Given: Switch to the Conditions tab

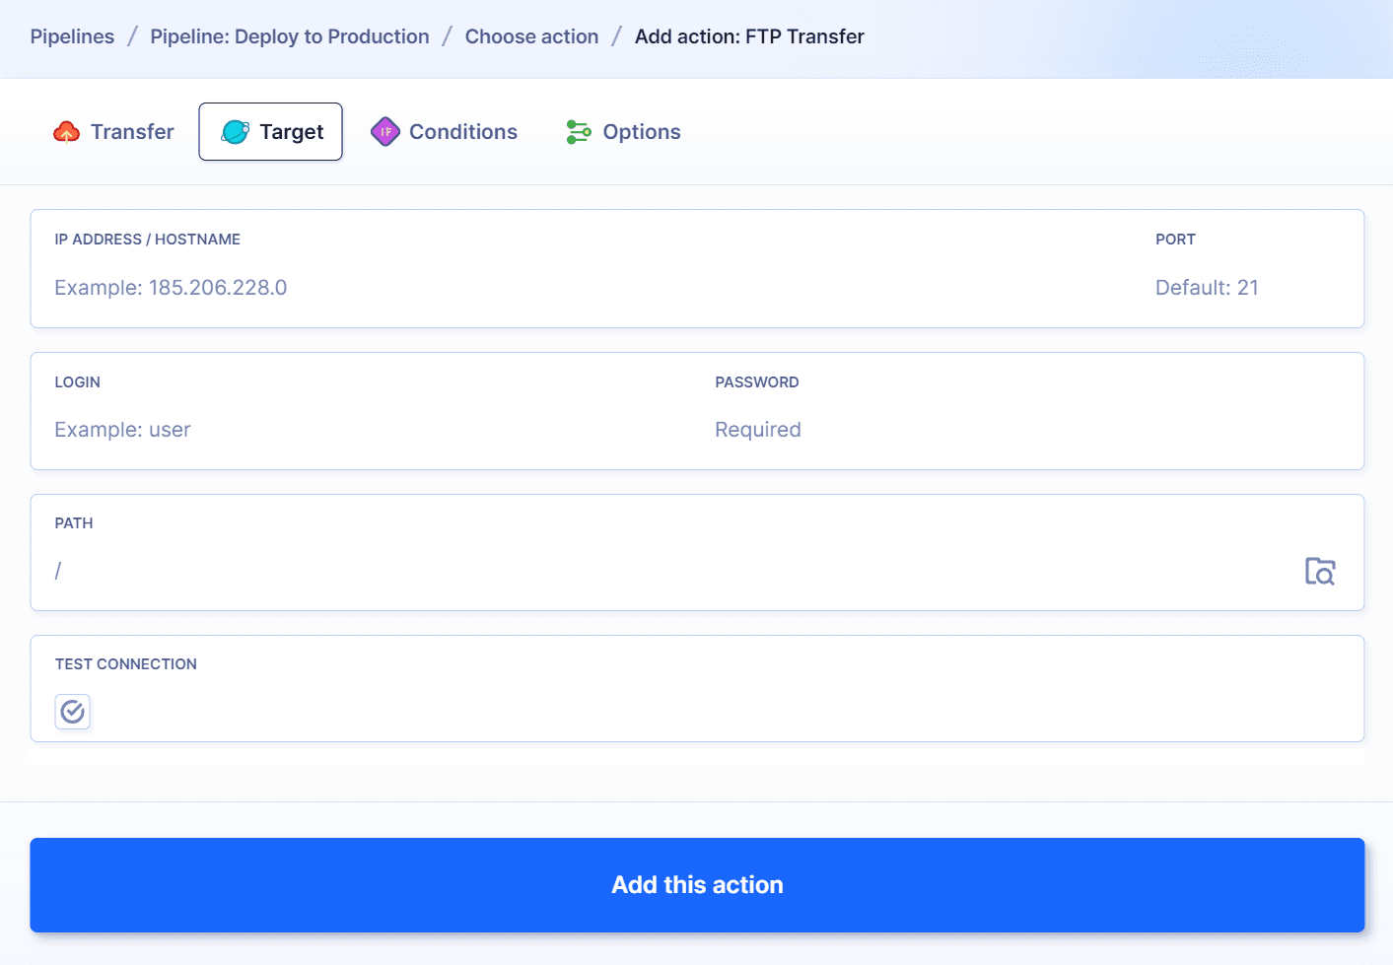Looking at the screenshot, I should [463, 131].
